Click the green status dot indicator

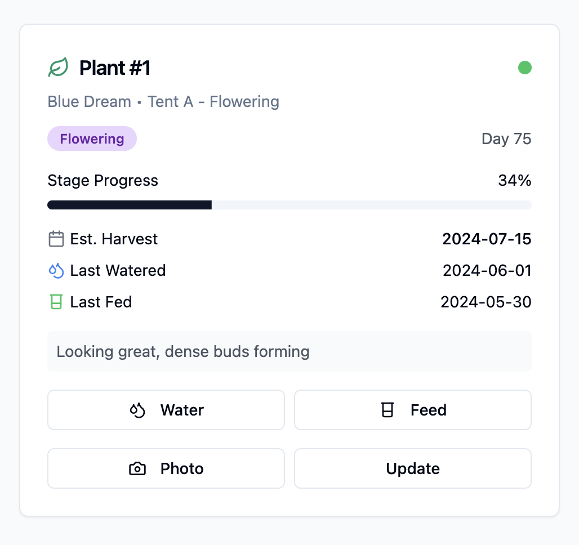tap(525, 68)
